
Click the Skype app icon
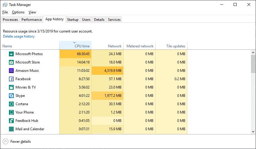[11, 96]
